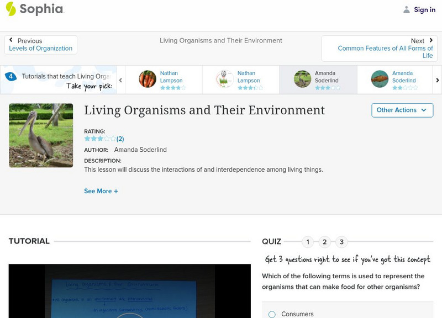The image size is (442, 318).
Task: Select Amanda Soderlind fish tutorial avatar
Action: click(380, 79)
